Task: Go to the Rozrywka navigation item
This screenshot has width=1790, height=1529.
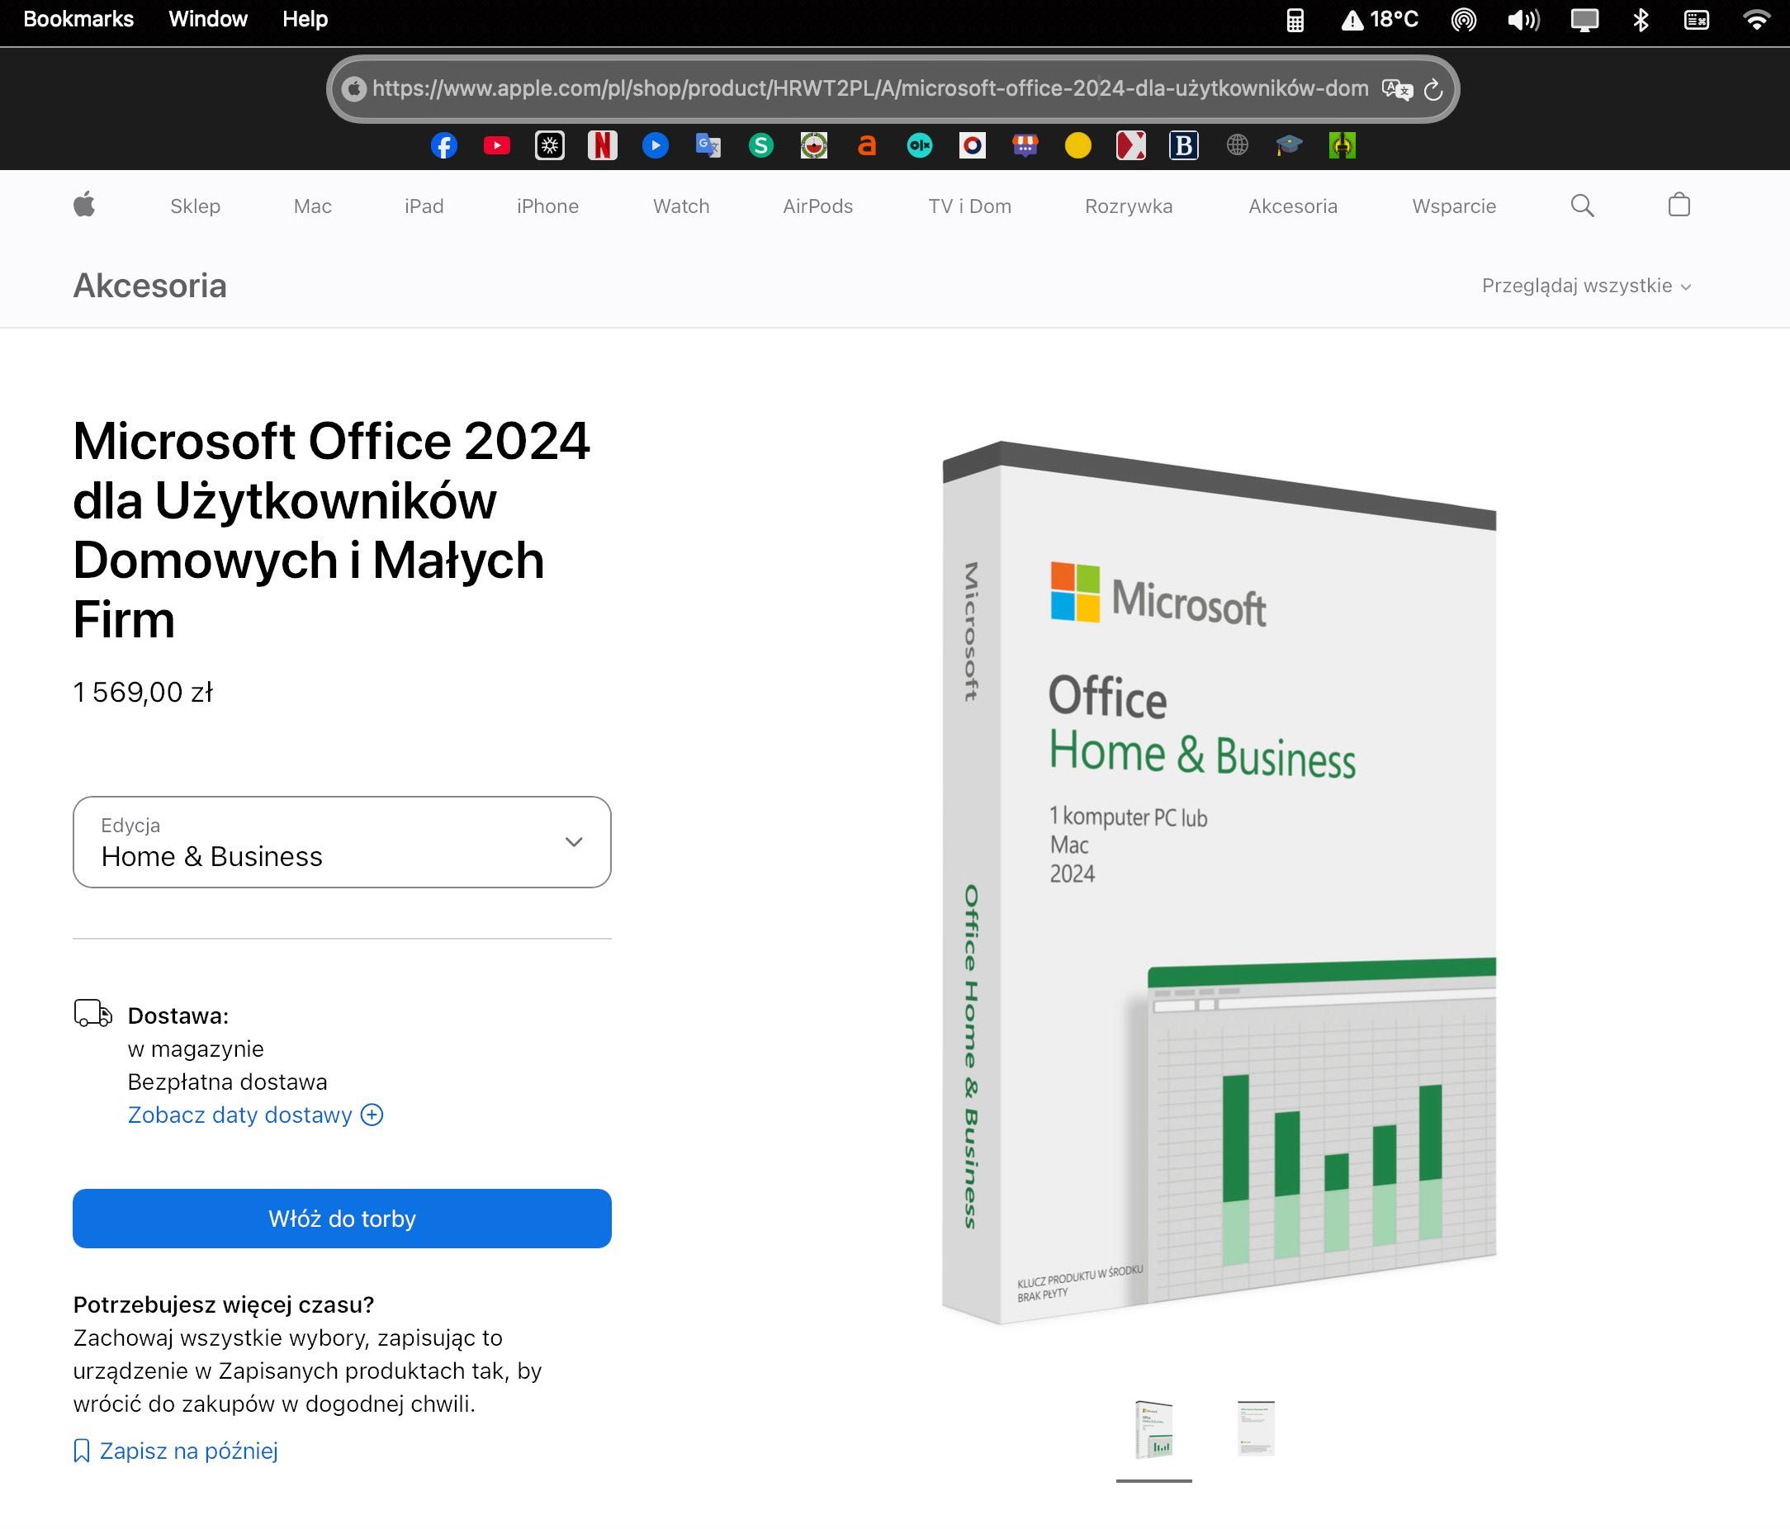Action: pos(1129,206)
